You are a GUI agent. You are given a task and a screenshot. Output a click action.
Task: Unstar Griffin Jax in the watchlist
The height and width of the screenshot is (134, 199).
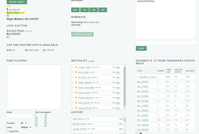pyautogui.click(x=76, y=77)
